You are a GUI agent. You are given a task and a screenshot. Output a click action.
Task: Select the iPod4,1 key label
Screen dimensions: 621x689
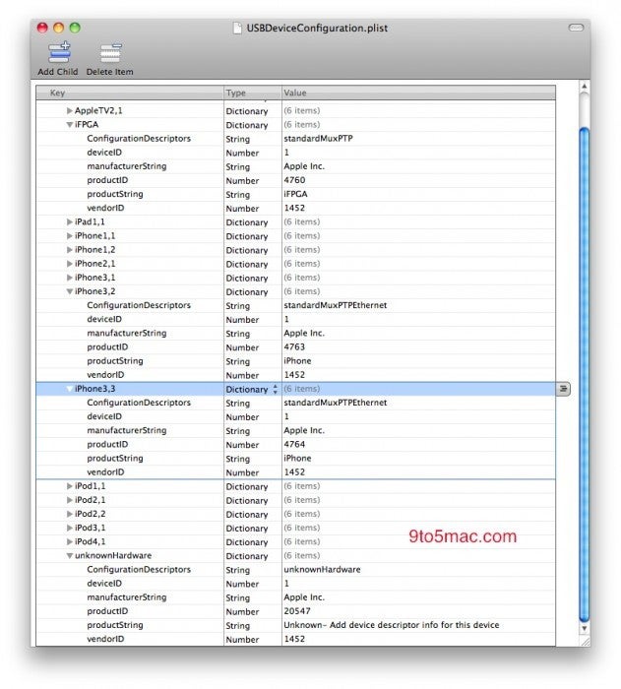pos(91,541)
